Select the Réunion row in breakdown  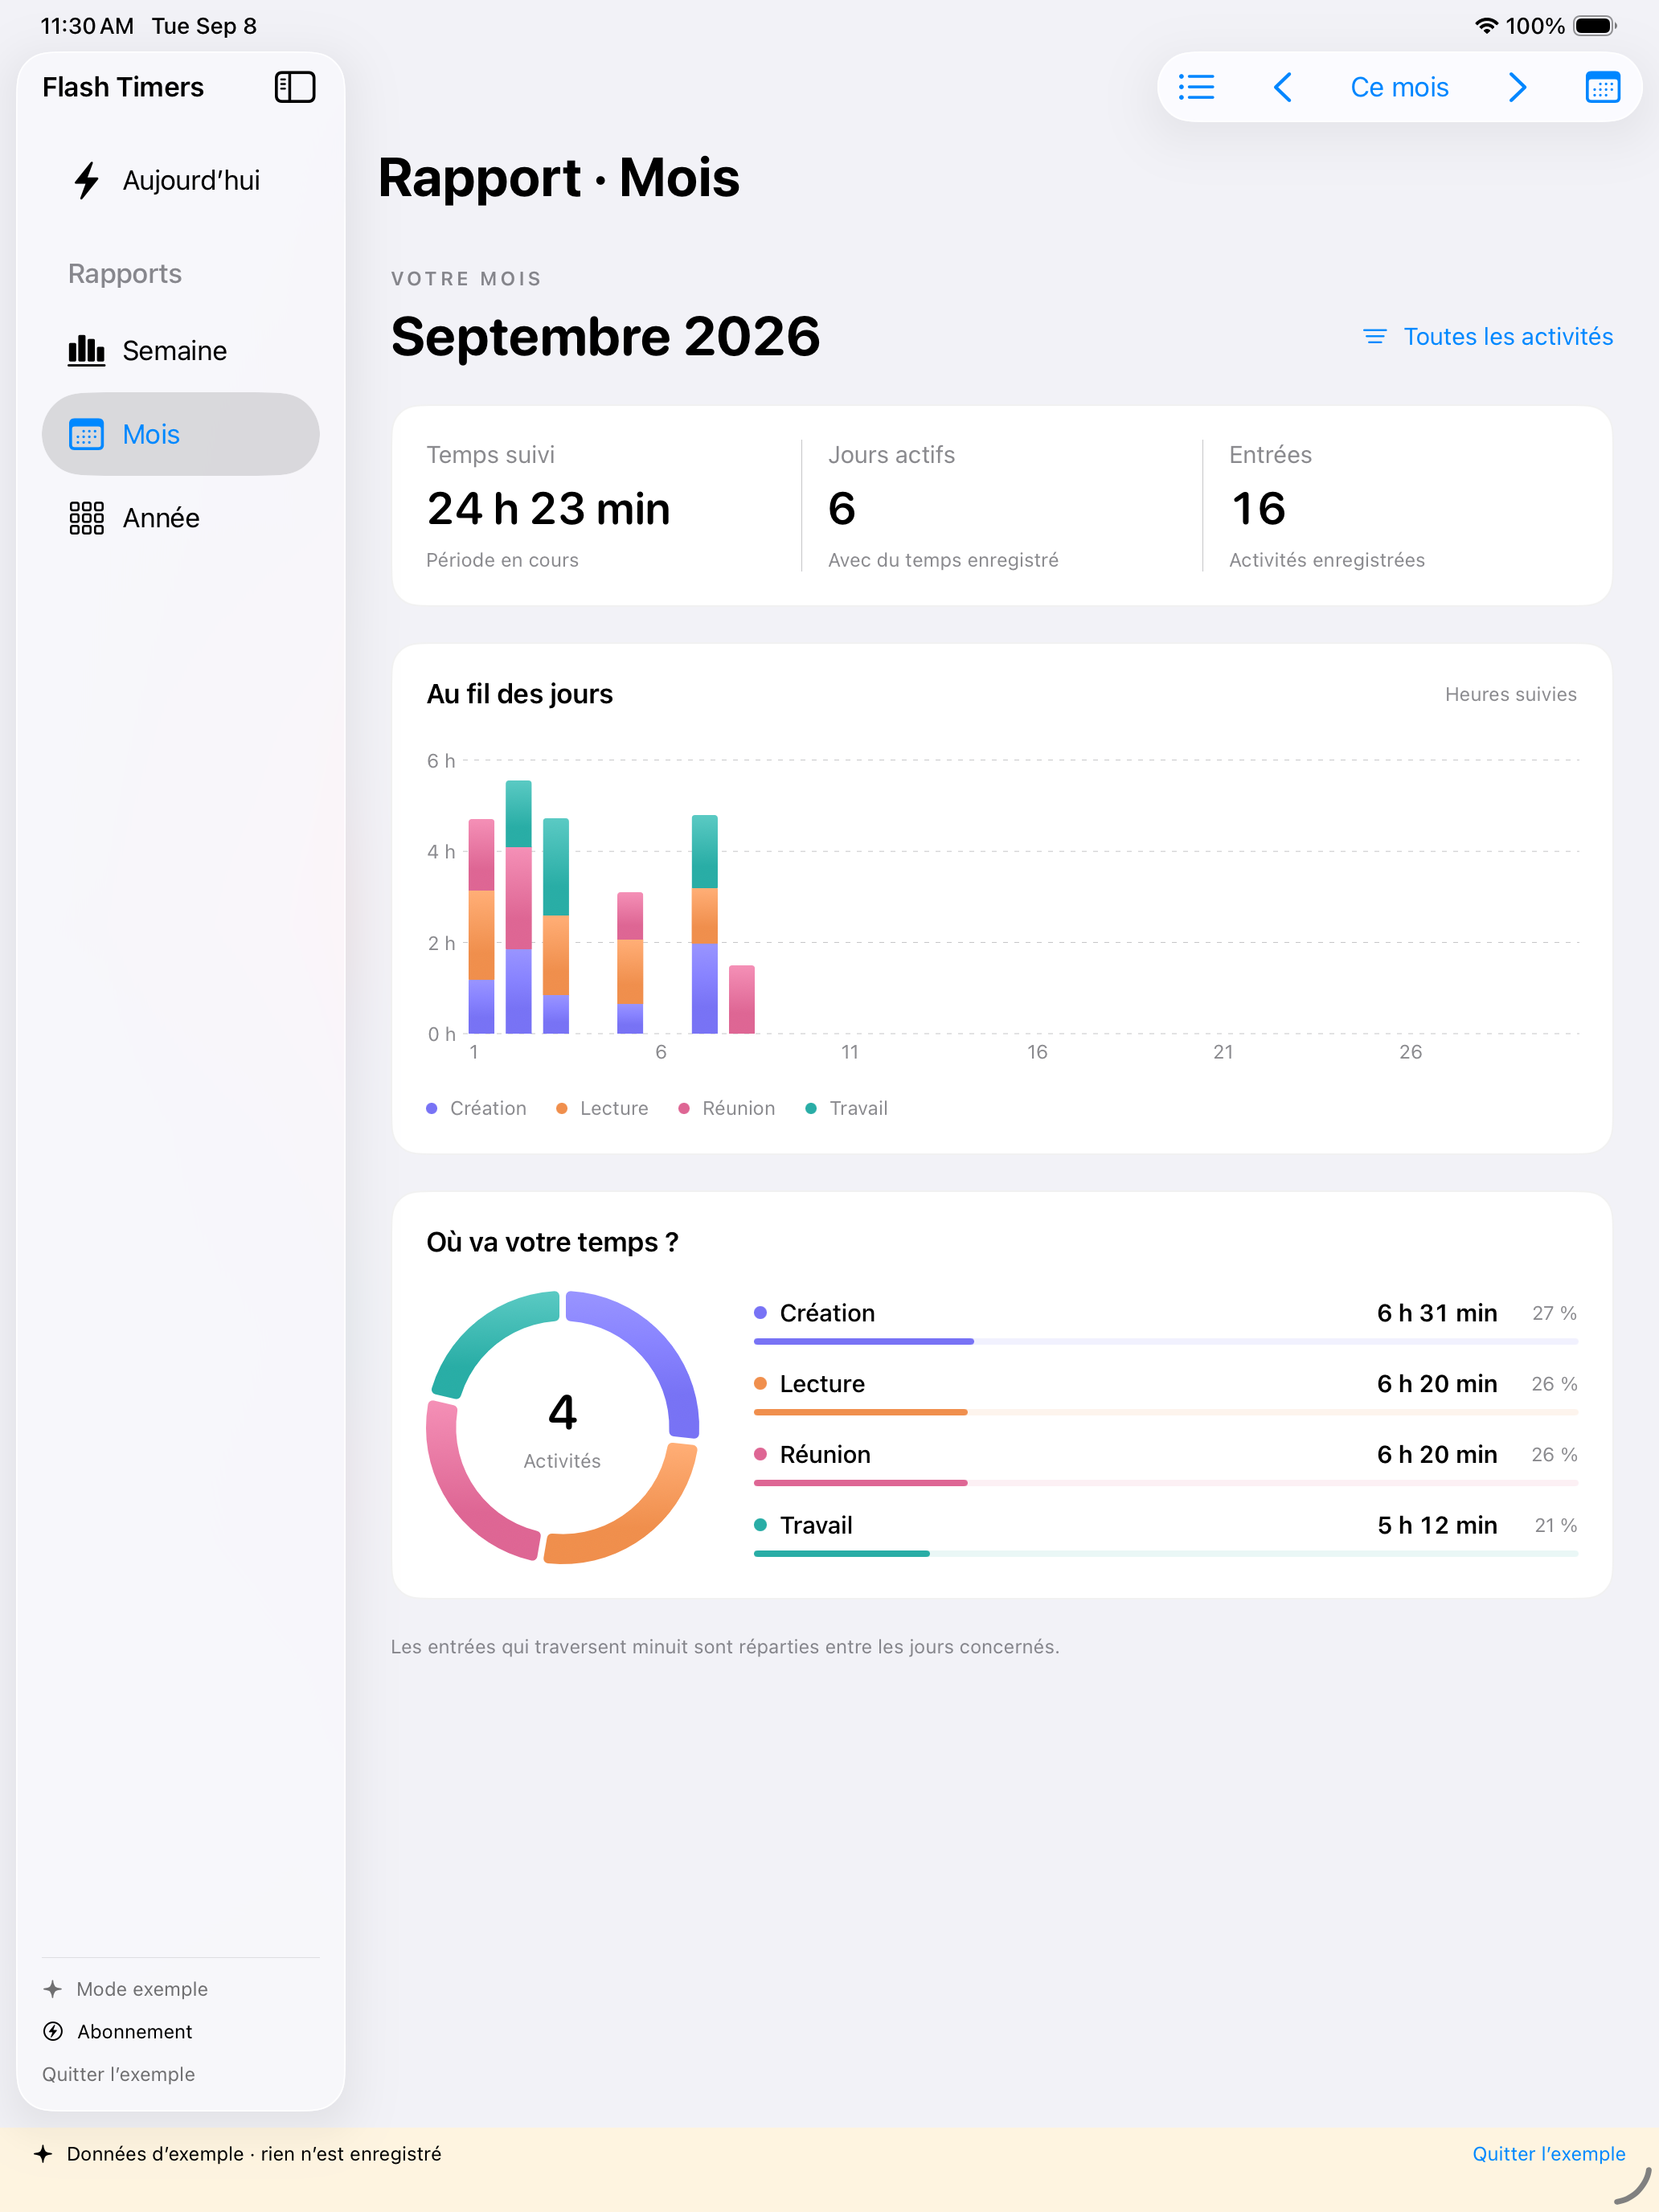[1166, 1463]
